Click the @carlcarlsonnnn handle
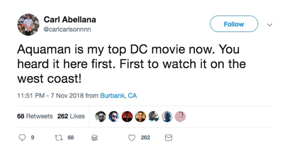This screenshot has width=291, height=155. (x=67, y=29)
